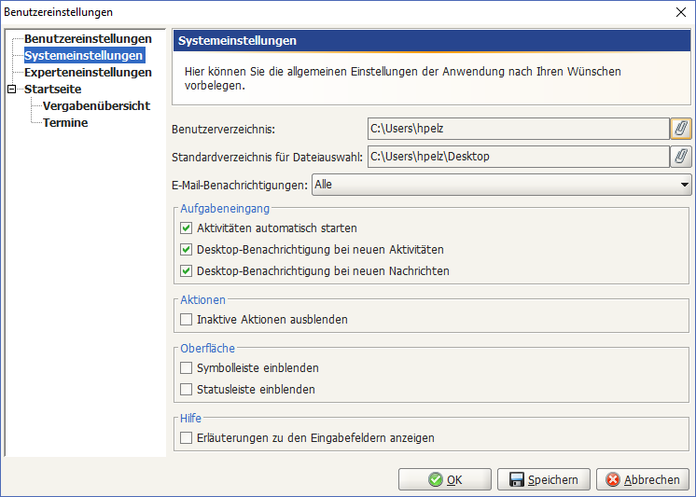Check Symbolleiste einblenden option
696x497 pixels.
[x=186, y=368]
